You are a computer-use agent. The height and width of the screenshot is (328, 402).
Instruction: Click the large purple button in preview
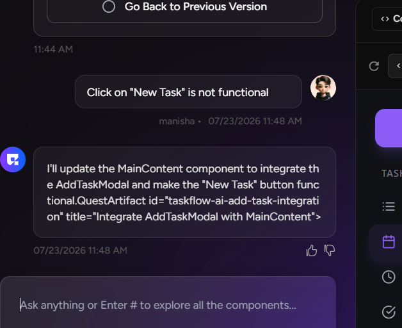pyautogui.click(x=389, y=128)
